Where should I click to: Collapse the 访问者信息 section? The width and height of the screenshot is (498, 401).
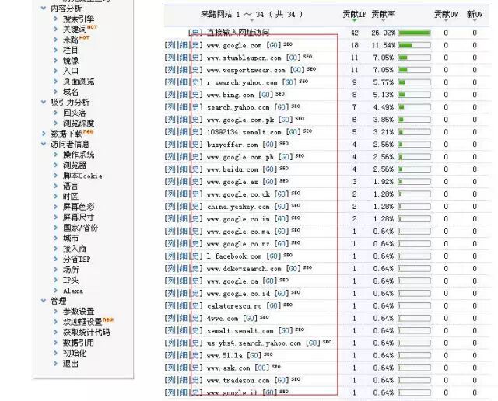click(44, 144)
